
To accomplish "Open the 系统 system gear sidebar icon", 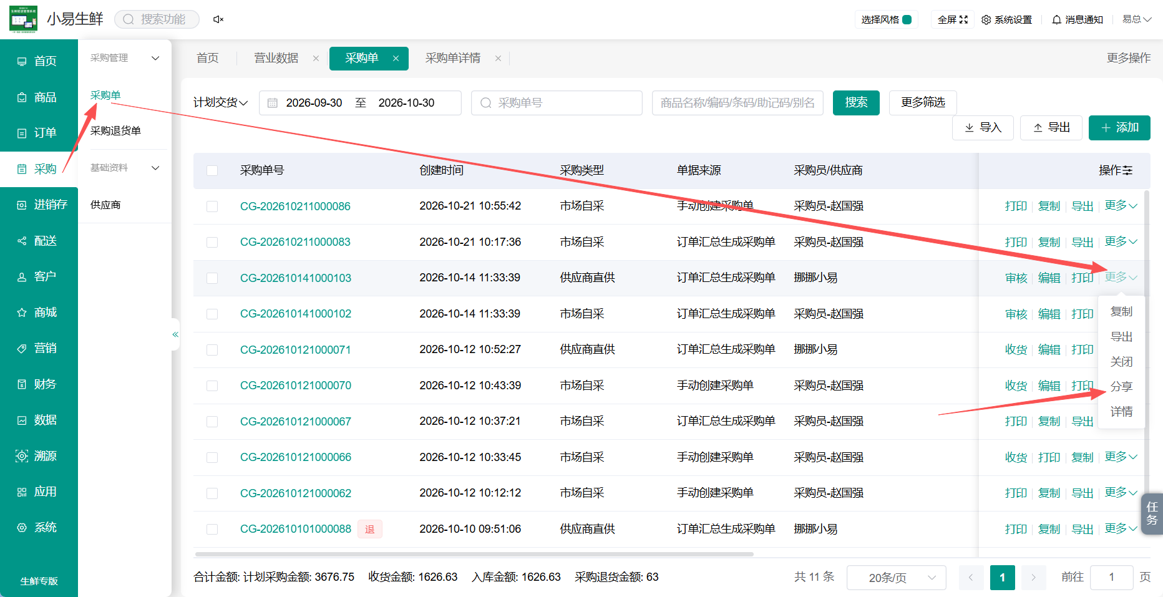I will click(x=22, y=528).
